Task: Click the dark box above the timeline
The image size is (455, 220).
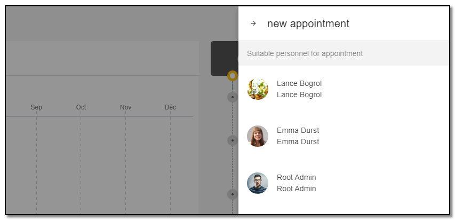Action: [225, 58]
